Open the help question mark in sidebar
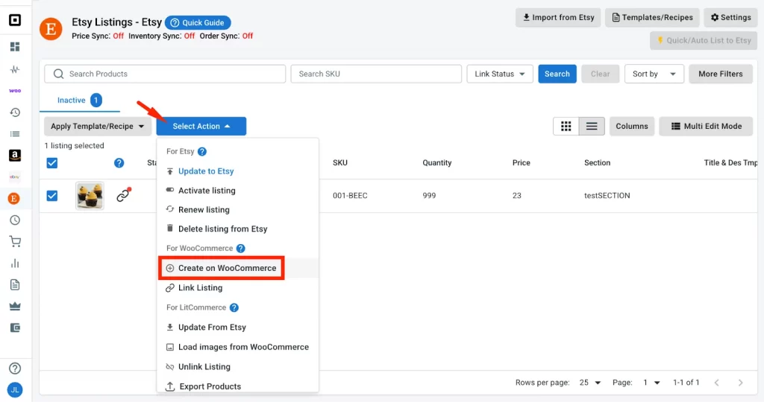 [x=15, y=368]
